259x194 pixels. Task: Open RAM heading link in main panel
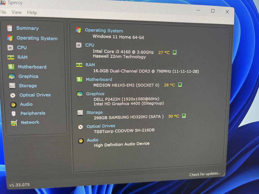tap(90, 65)
